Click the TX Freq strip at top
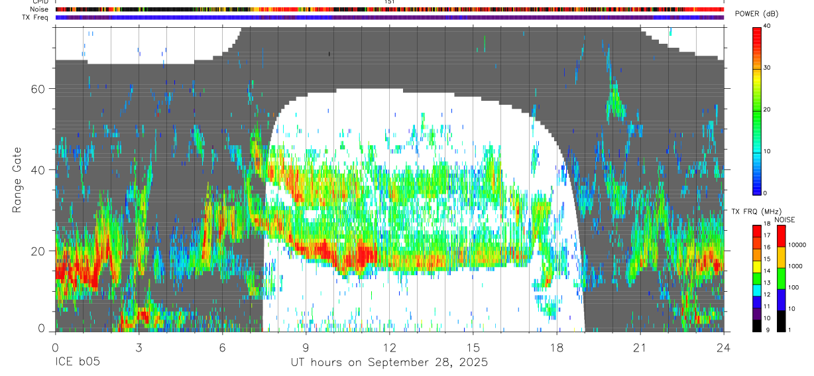 pyautogui.click(x=390, y=17)
